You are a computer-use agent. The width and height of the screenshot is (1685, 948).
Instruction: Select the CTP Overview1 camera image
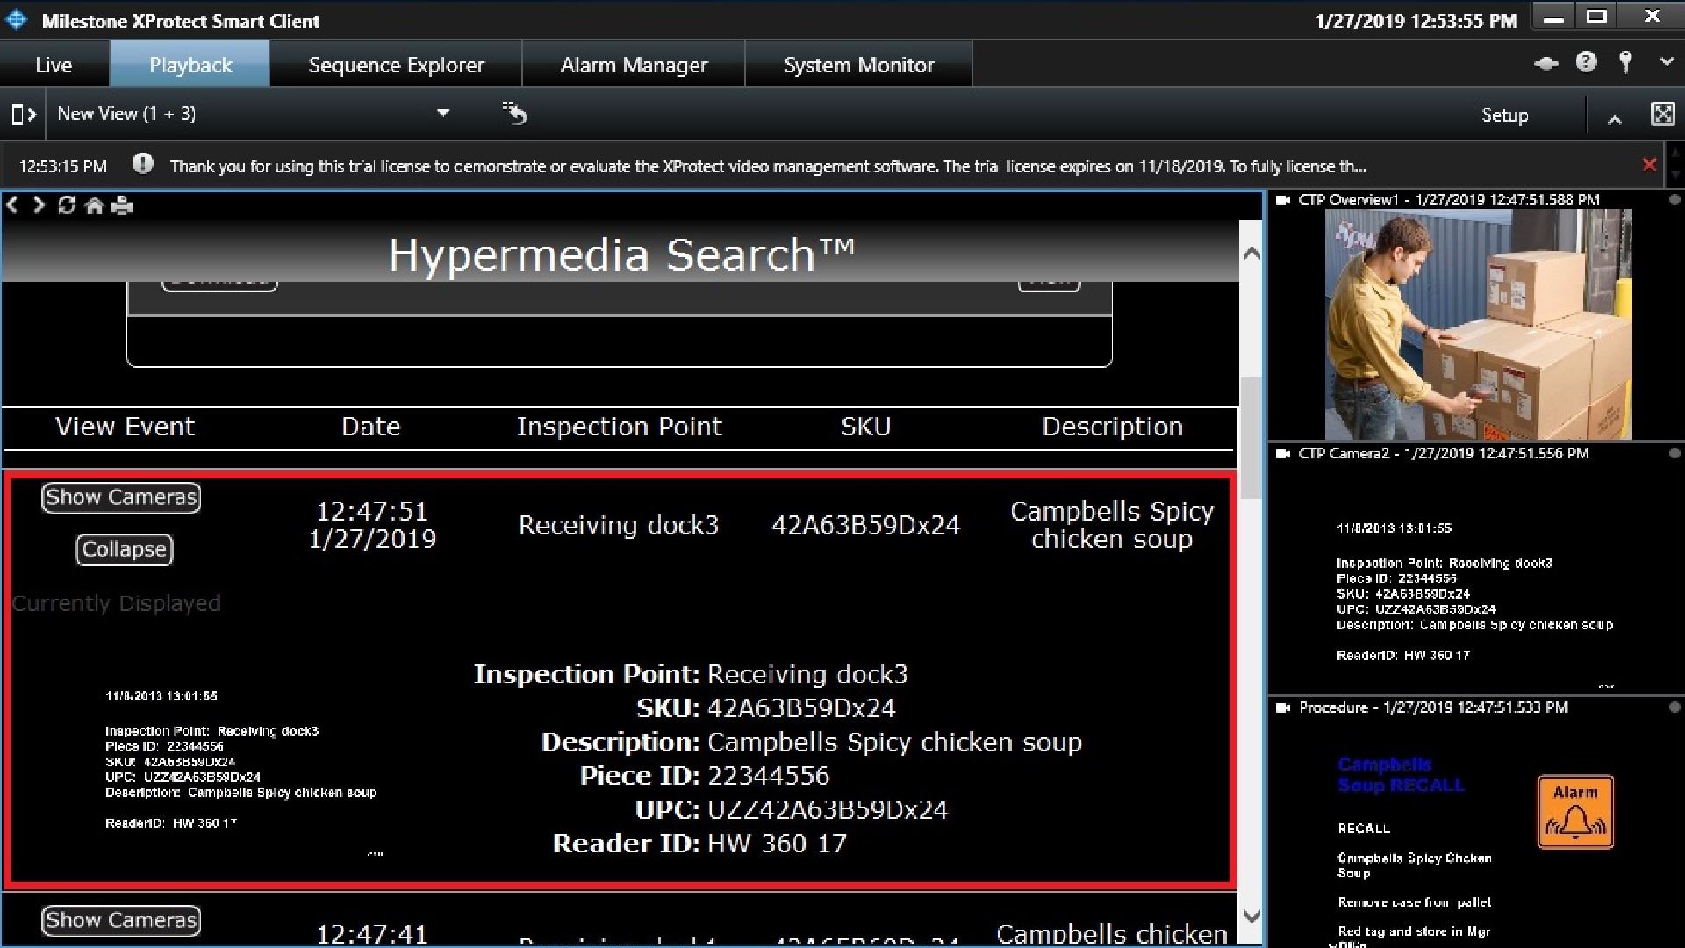1478,325
